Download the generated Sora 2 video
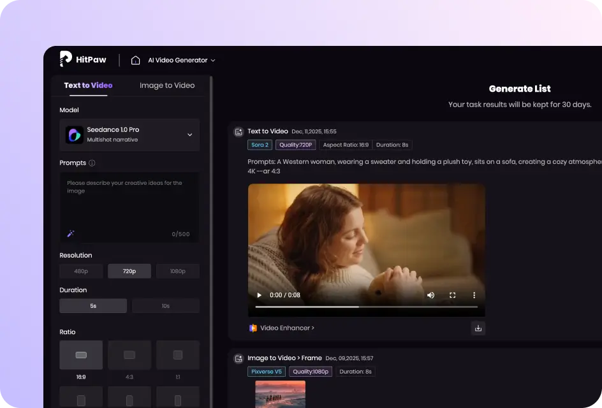 478,328
